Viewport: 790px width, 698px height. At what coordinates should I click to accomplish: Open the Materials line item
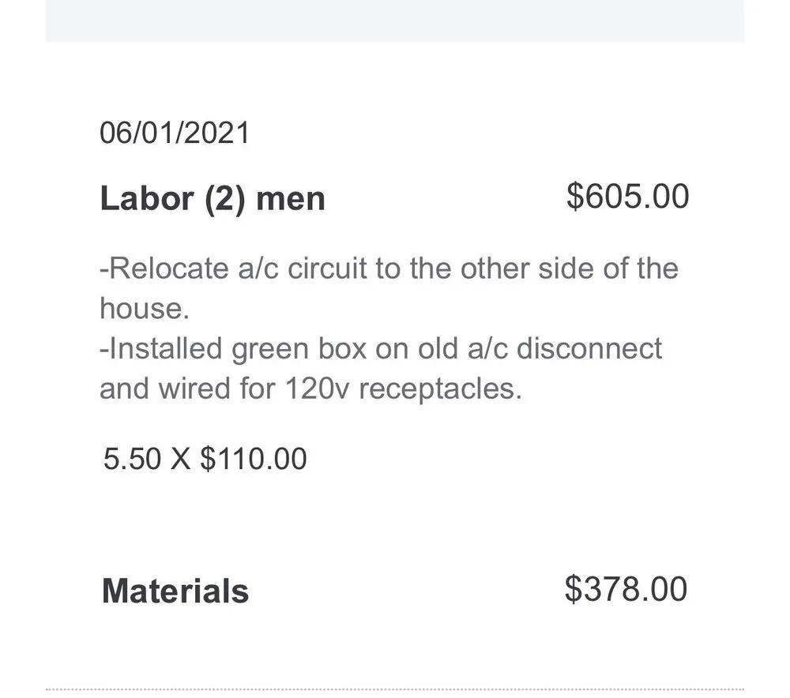(x=175, y=591)
